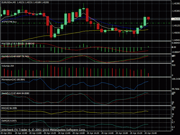180x135 pixels.
Task: Click the 20 Apr 15:00 time label
Action: click(x=122, y=133)
